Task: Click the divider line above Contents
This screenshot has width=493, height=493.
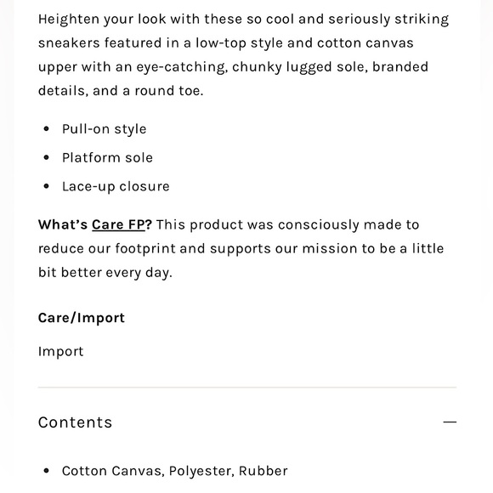Action: (247, 388)
